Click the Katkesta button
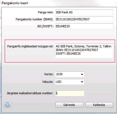 click(x=99, y=105)
